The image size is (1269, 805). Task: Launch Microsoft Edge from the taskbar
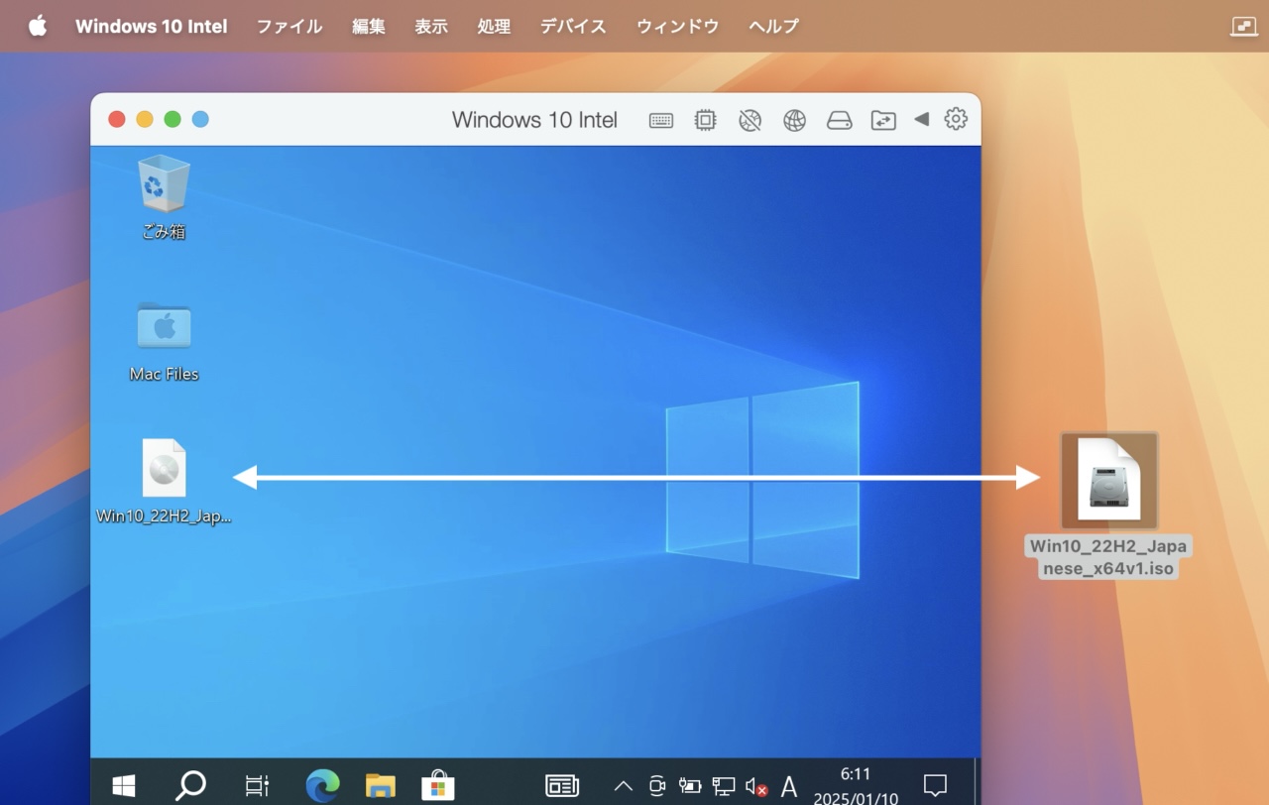click(x=322, y=786)
